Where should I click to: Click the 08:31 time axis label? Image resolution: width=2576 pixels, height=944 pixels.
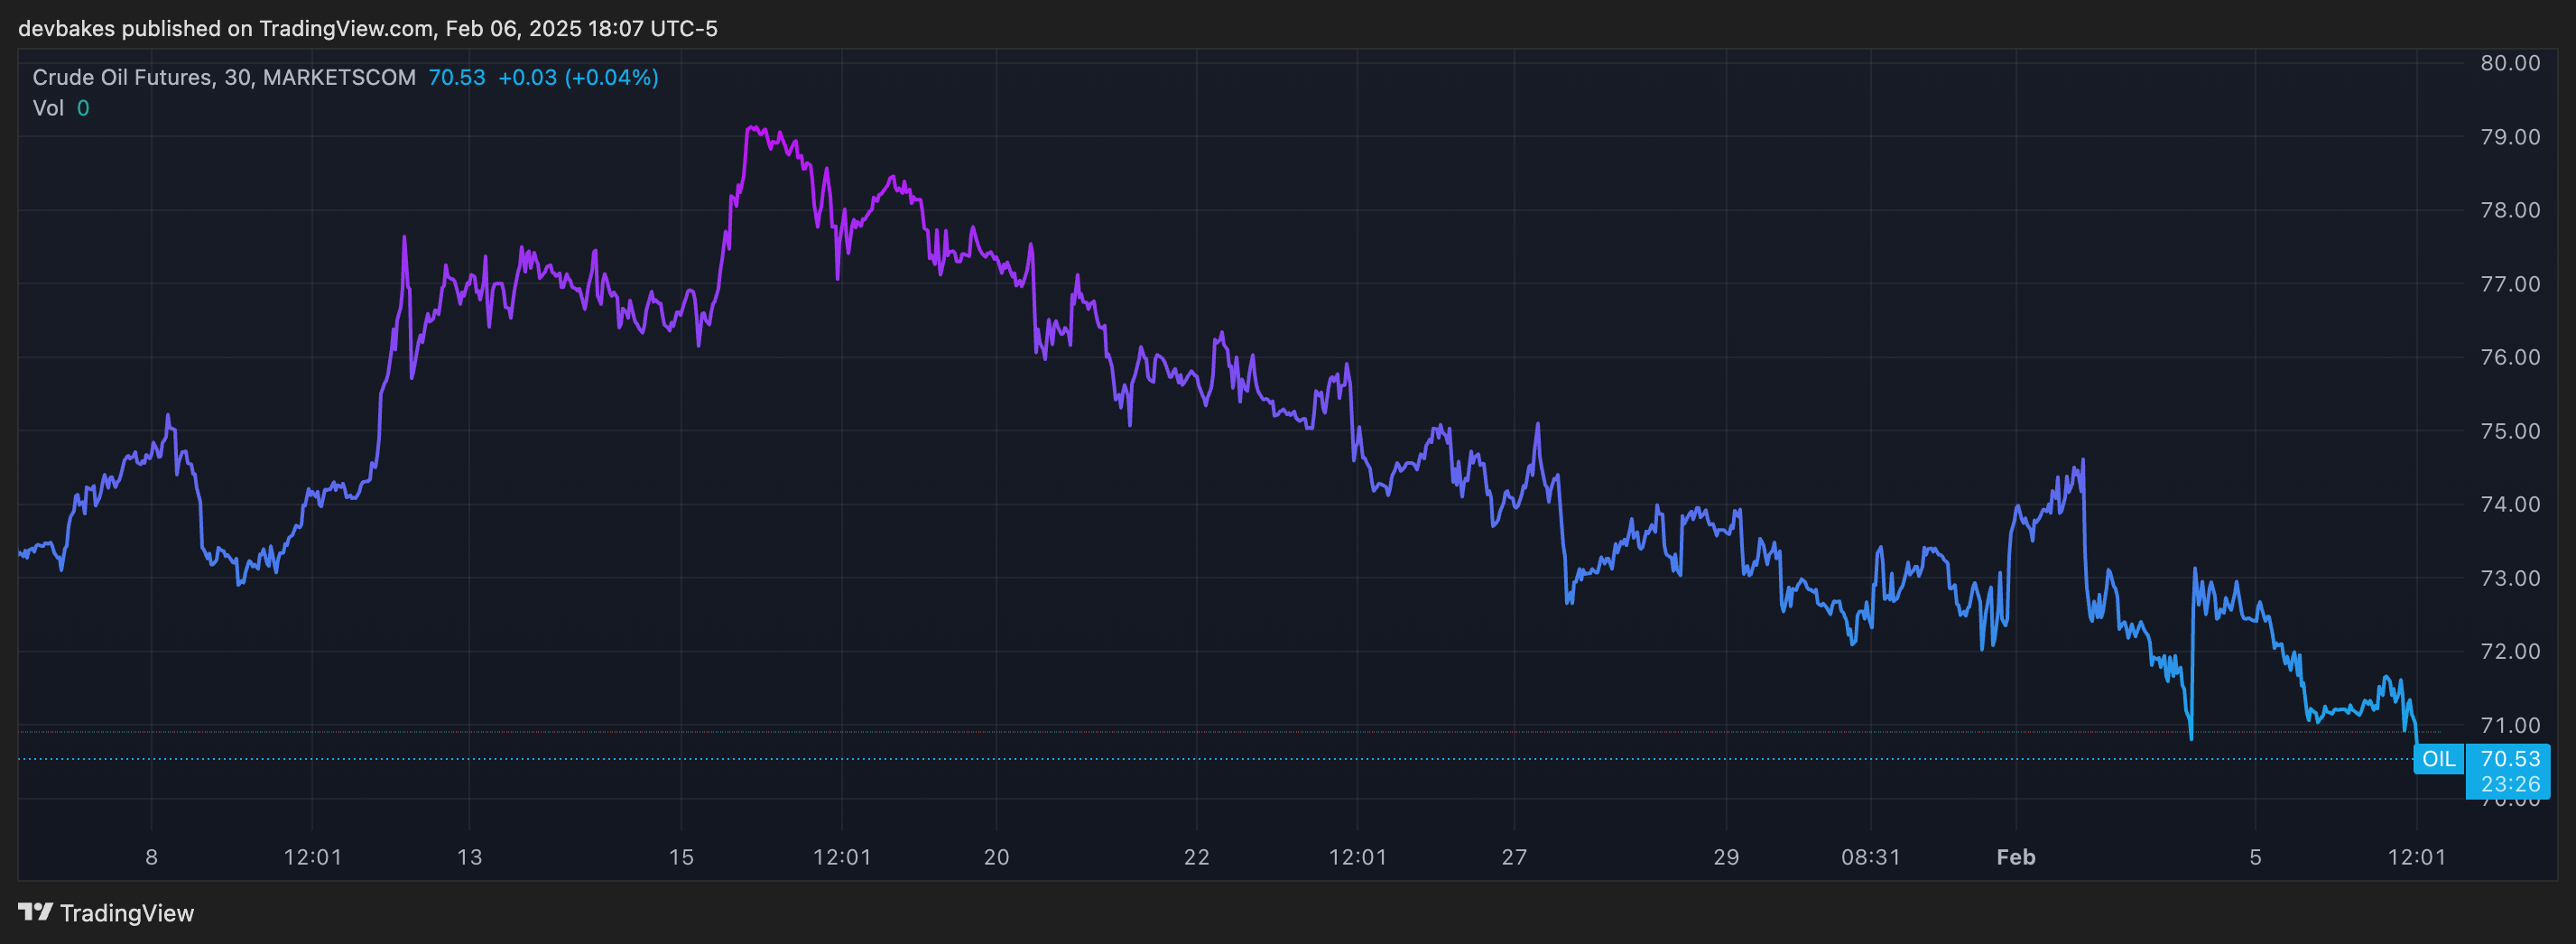coord(1871,857)
